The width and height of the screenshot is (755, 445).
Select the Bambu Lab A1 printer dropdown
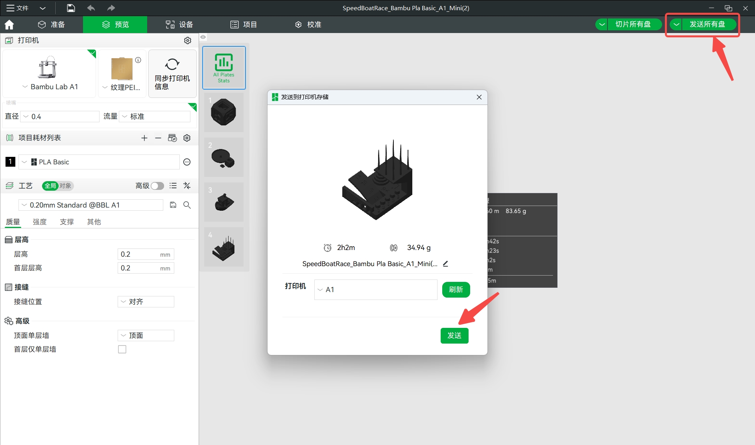[50, 74]
